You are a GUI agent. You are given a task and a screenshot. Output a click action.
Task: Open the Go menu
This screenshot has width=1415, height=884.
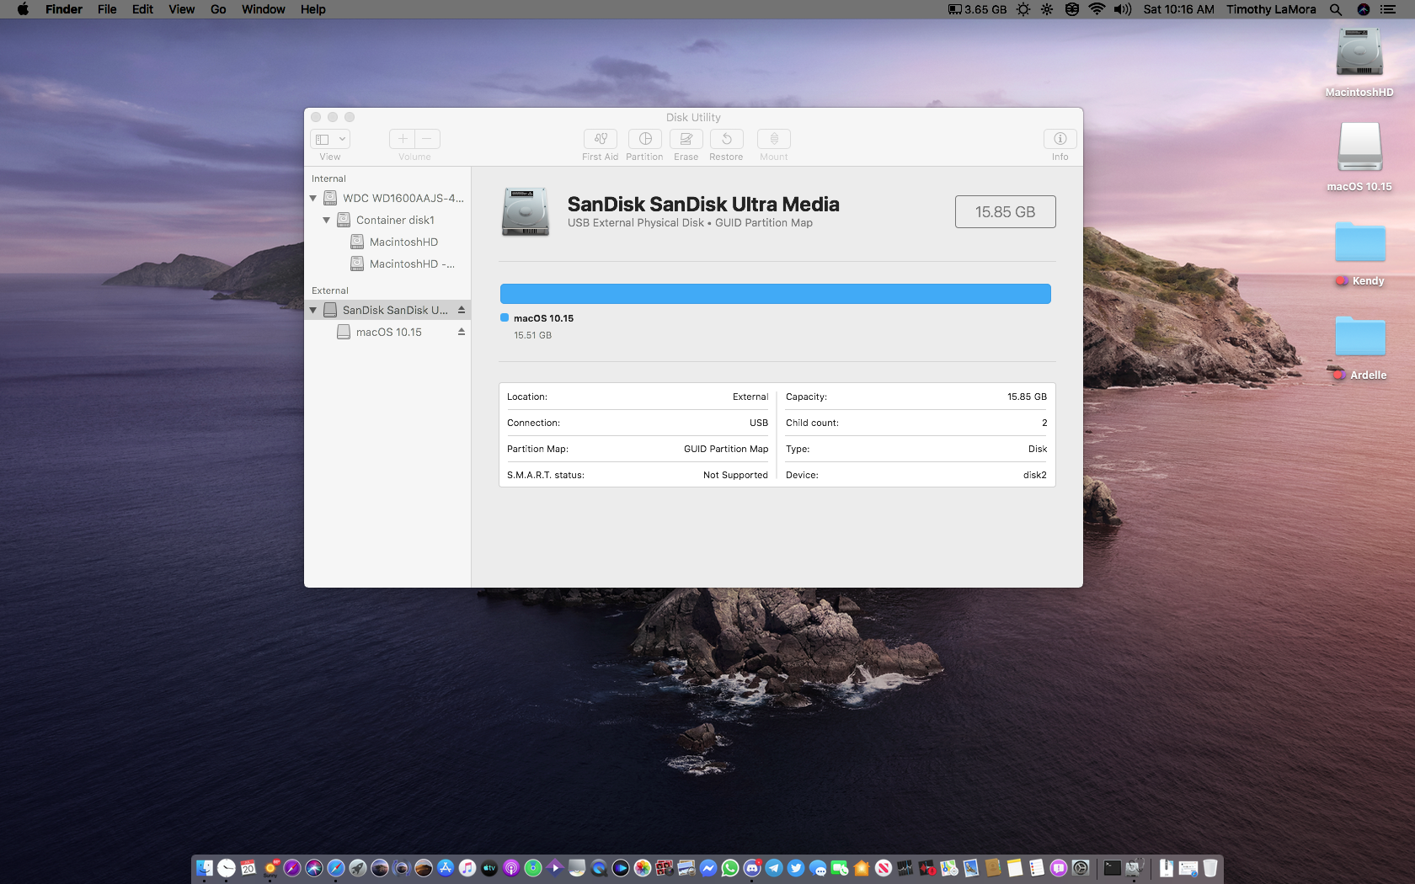218,9
